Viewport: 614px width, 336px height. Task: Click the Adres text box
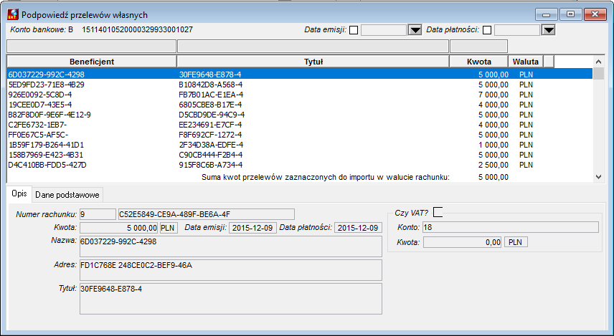tap(231, 270)
